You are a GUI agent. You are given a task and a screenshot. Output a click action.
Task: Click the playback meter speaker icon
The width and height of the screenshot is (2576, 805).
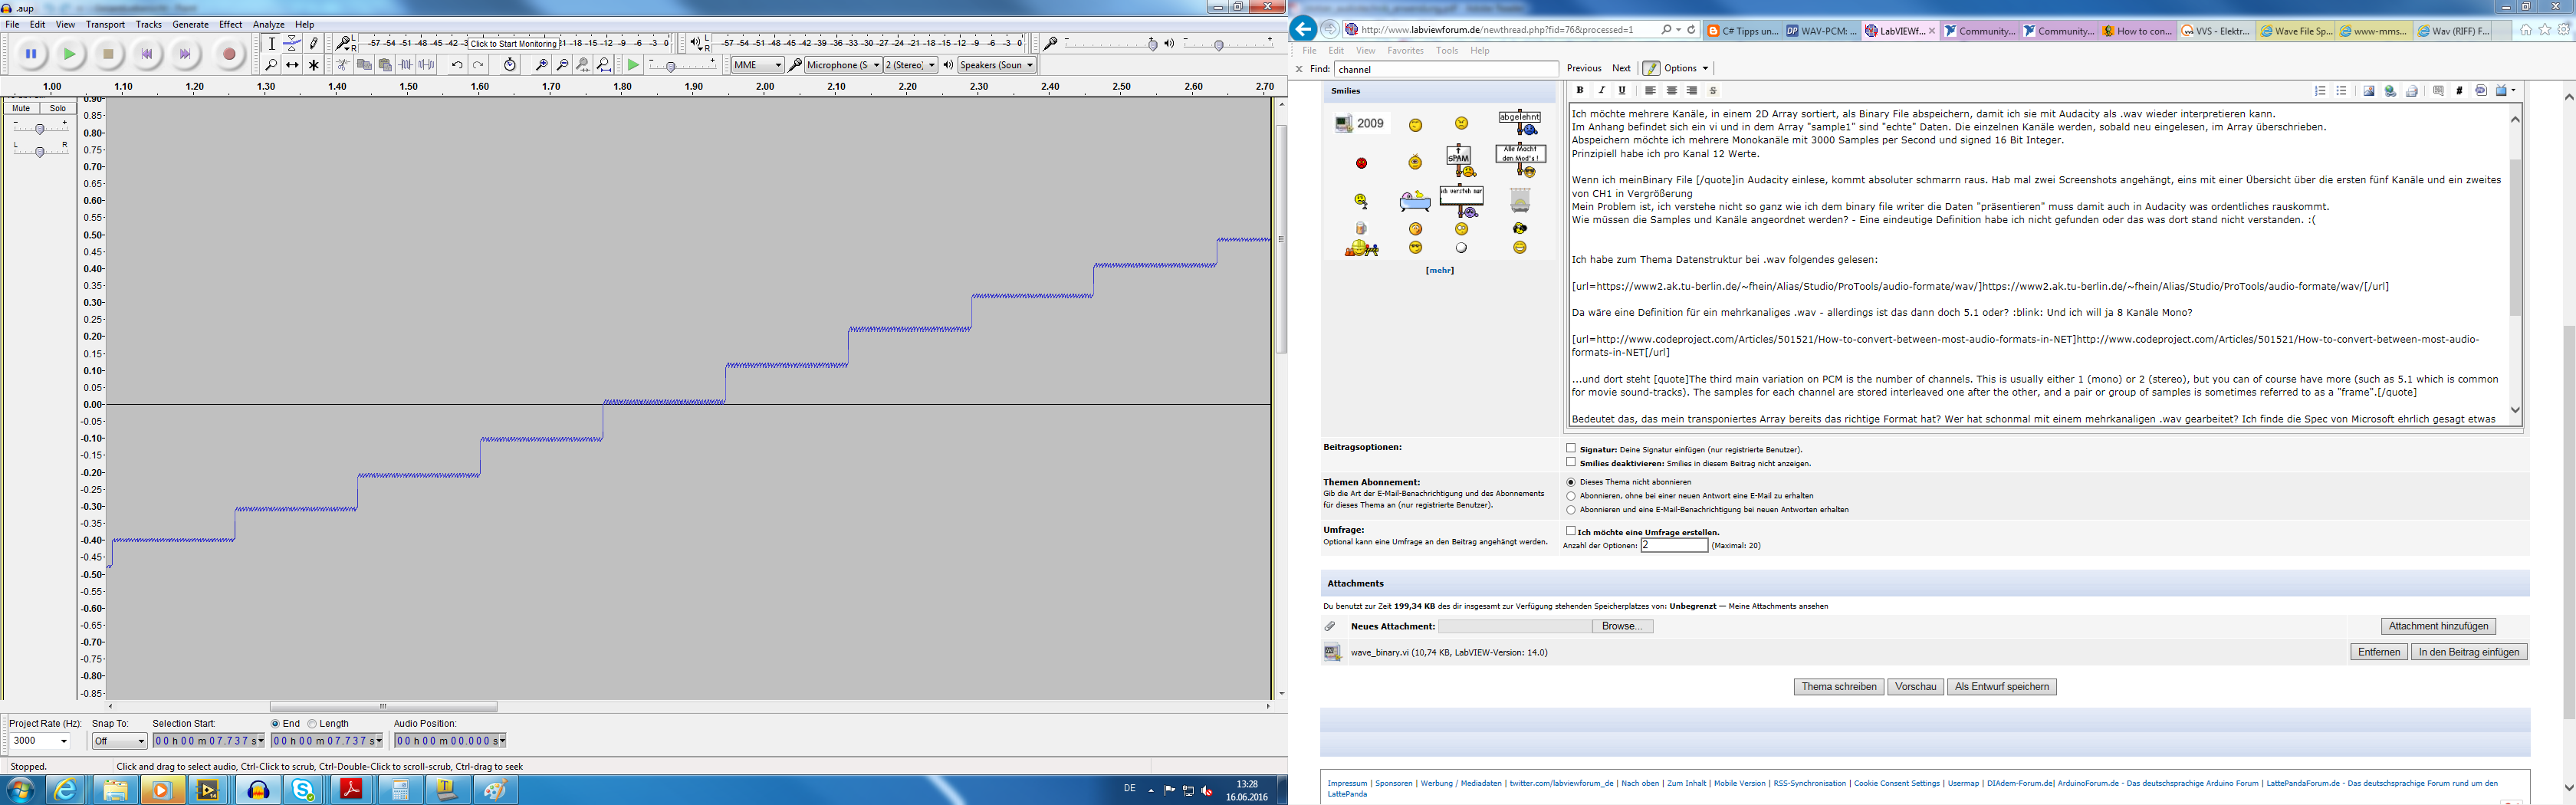tap(696, 43)
